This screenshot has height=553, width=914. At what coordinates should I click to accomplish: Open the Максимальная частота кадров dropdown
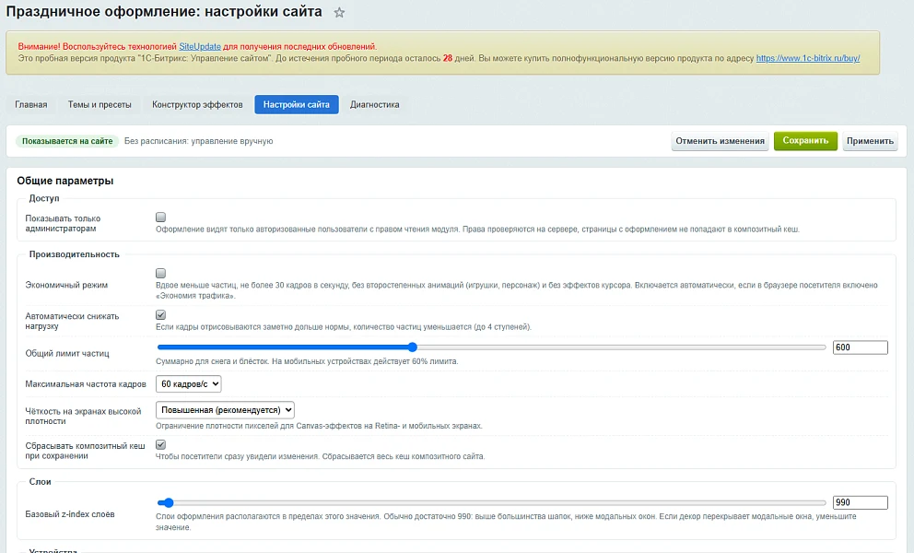tap(188, 383)
